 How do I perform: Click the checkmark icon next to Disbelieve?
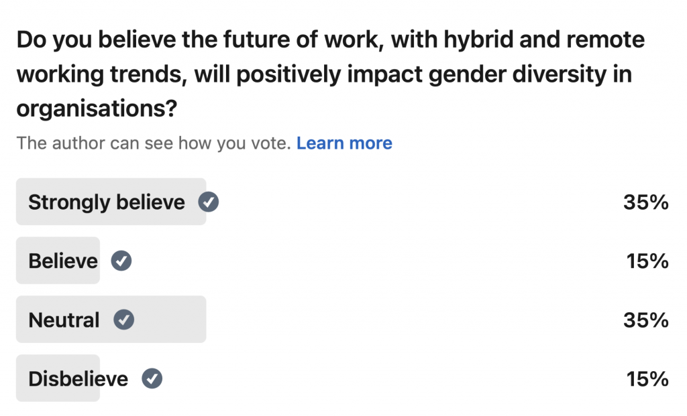[x=152, y=378]
